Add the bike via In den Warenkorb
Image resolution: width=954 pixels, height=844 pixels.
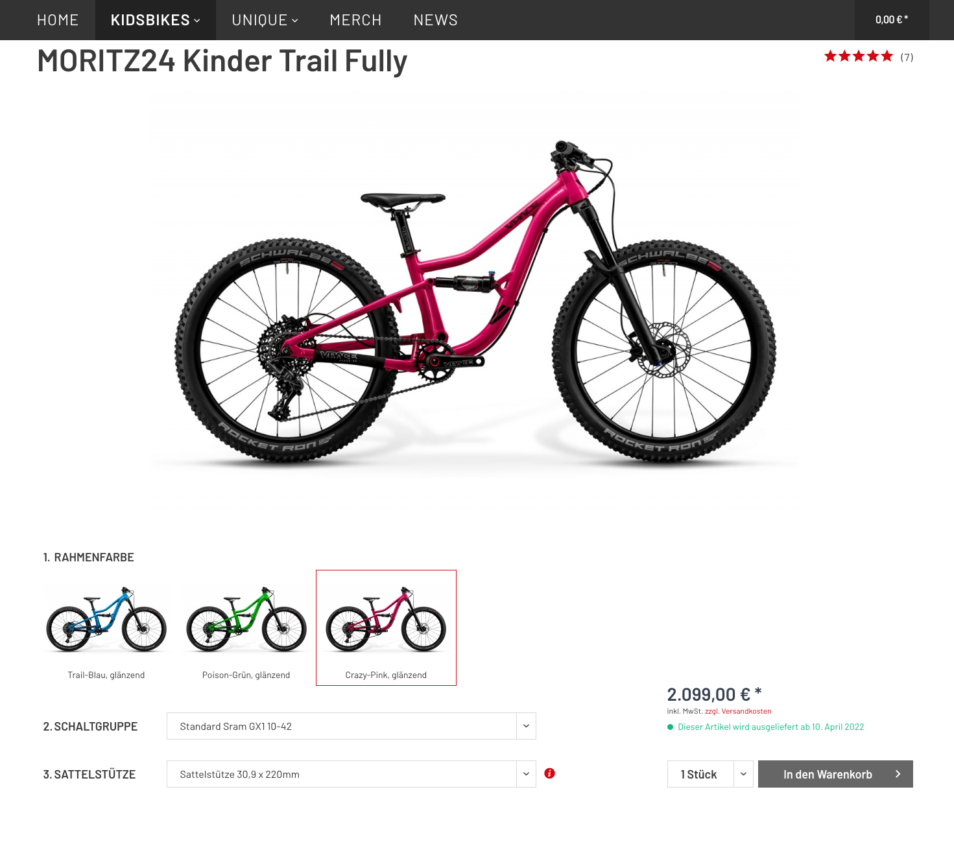pos(835,774)
